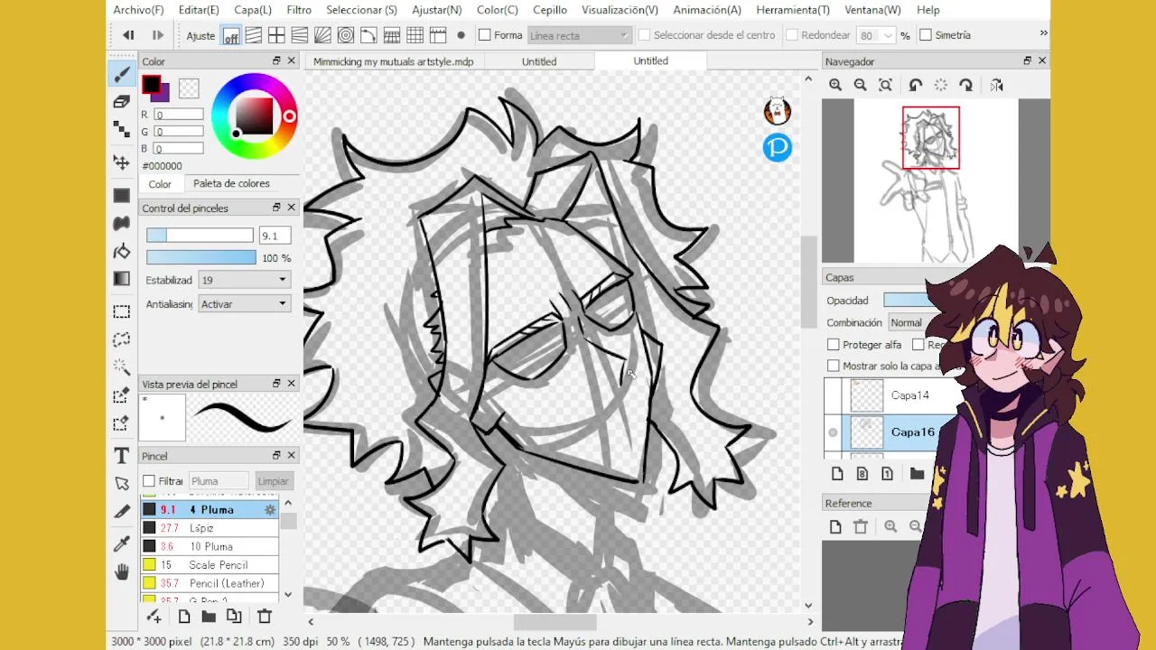Image resolution: width=1156 pixels, height=650 pixels.
Task: Select the transparent color swatch
Action: [x=189, y=88]
